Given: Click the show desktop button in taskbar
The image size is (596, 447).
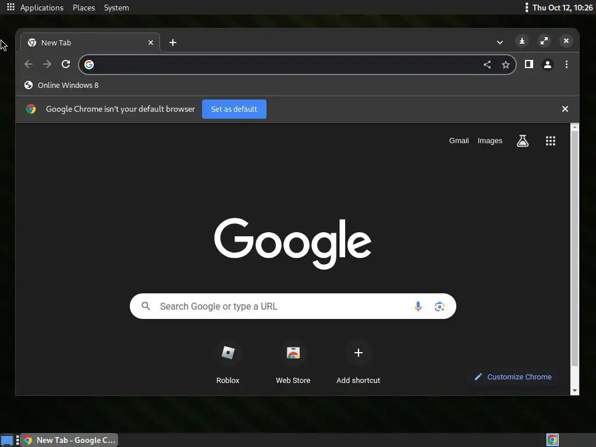Looking at the screenshot, I should (7, 440).
